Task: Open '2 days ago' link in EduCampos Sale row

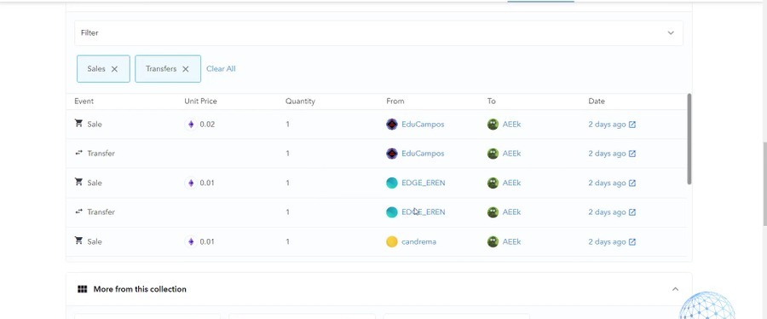Action: click(607, 125)
